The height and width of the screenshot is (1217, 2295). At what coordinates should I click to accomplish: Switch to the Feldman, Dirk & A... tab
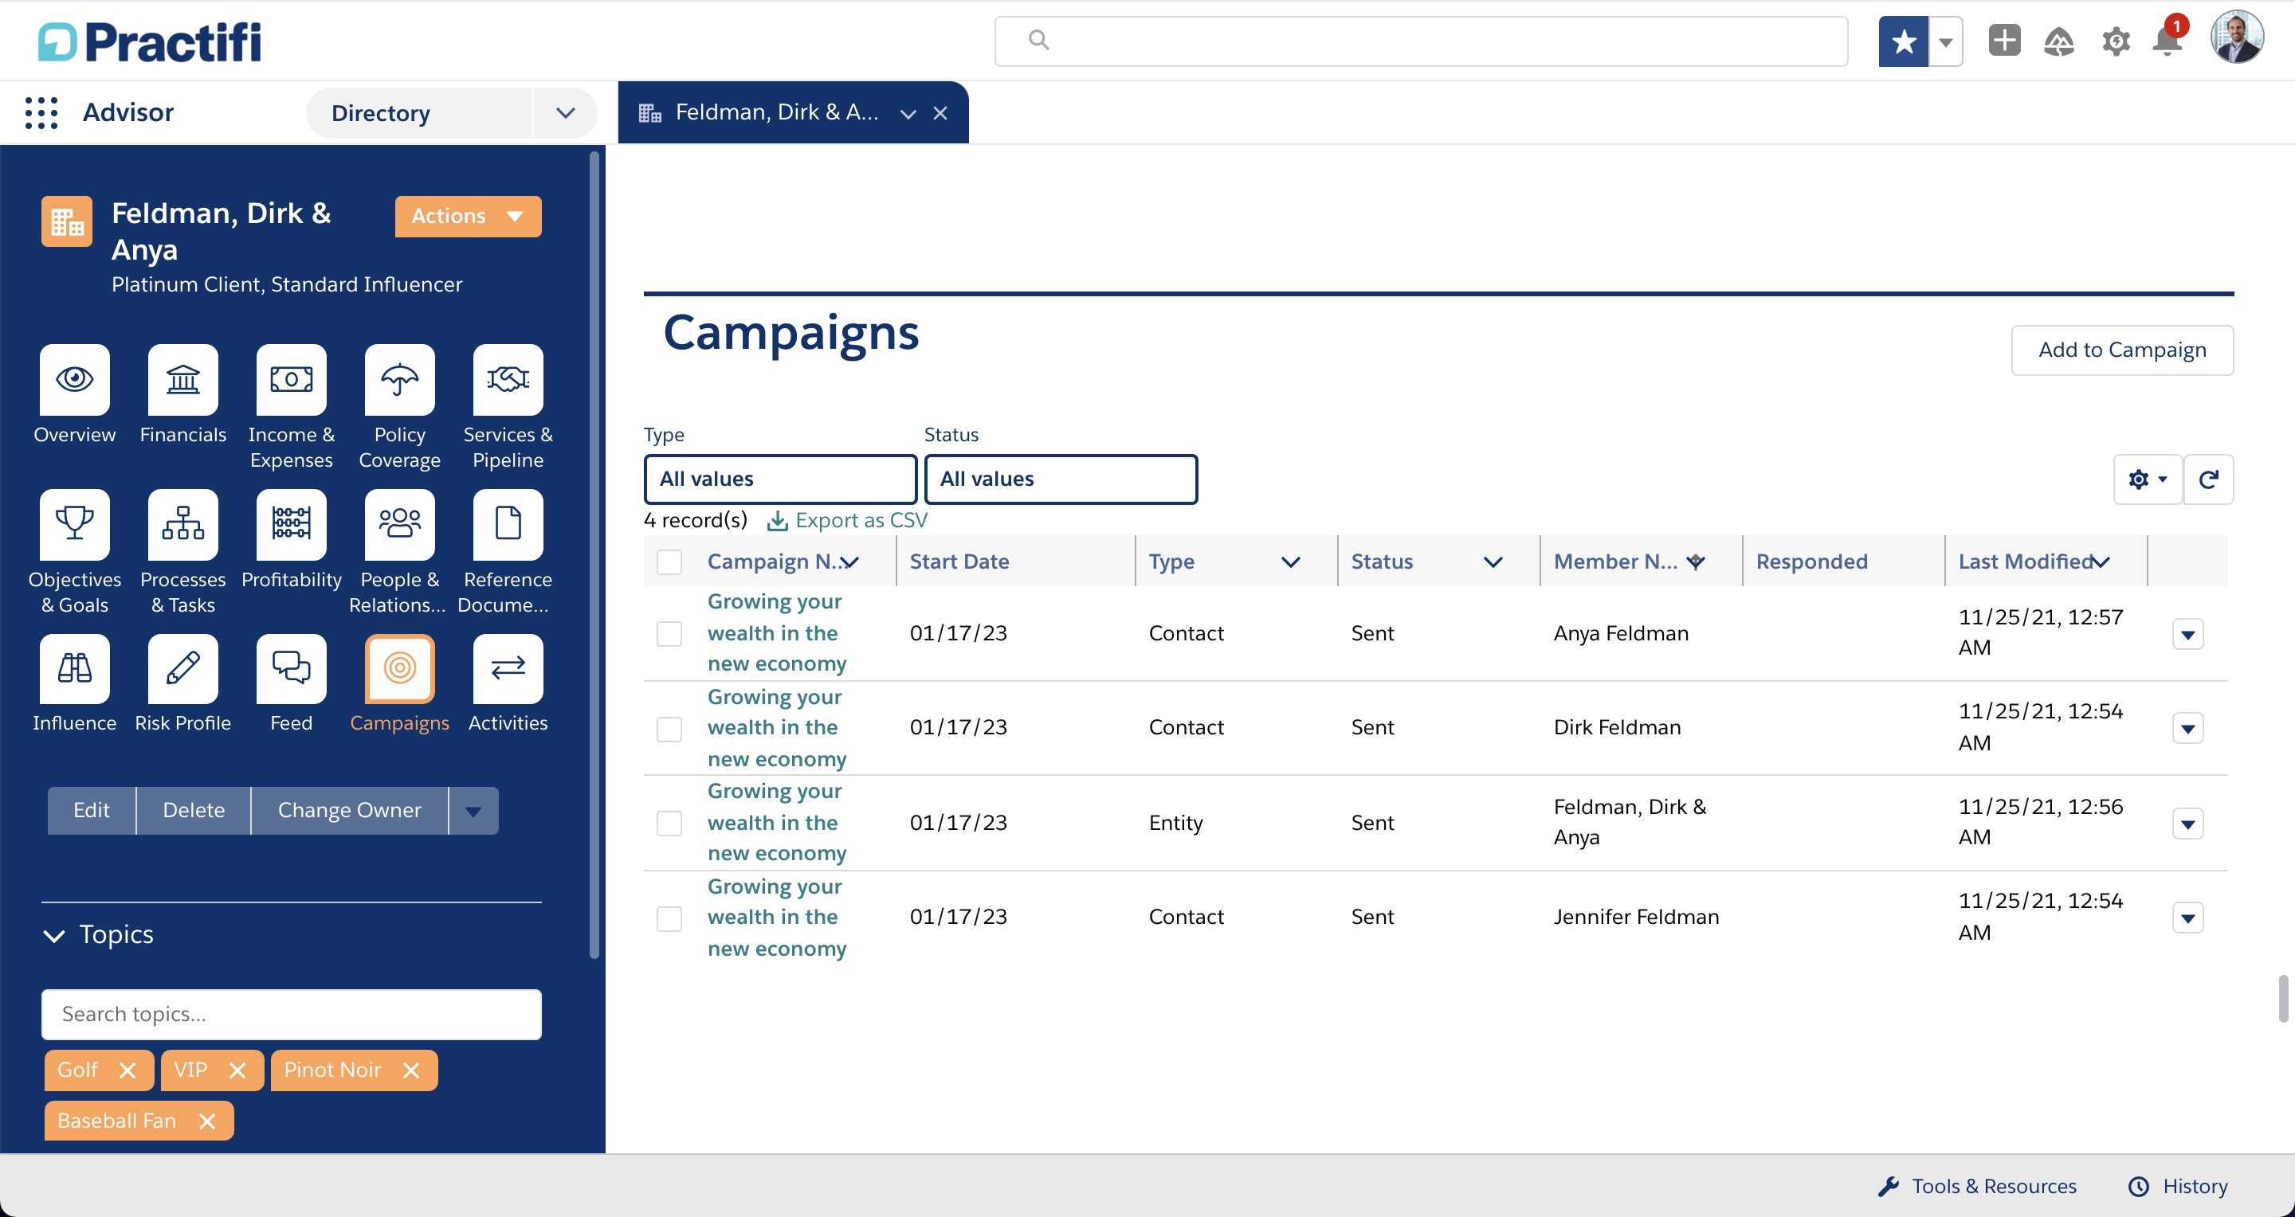pos(776,113)
